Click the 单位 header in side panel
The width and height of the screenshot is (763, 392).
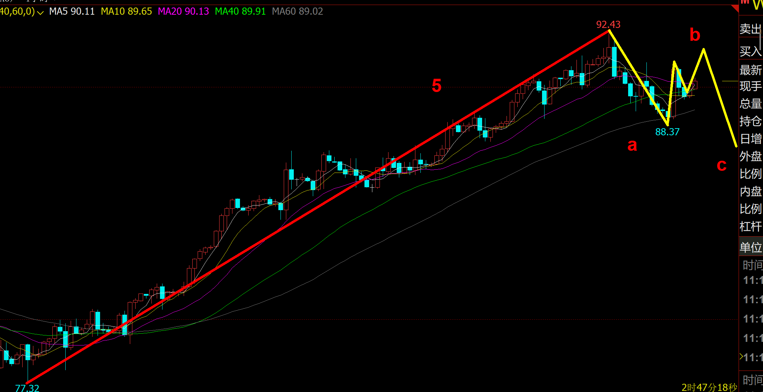750,247
